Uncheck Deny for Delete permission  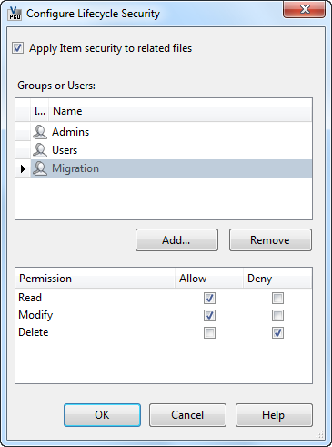(277, 333)
